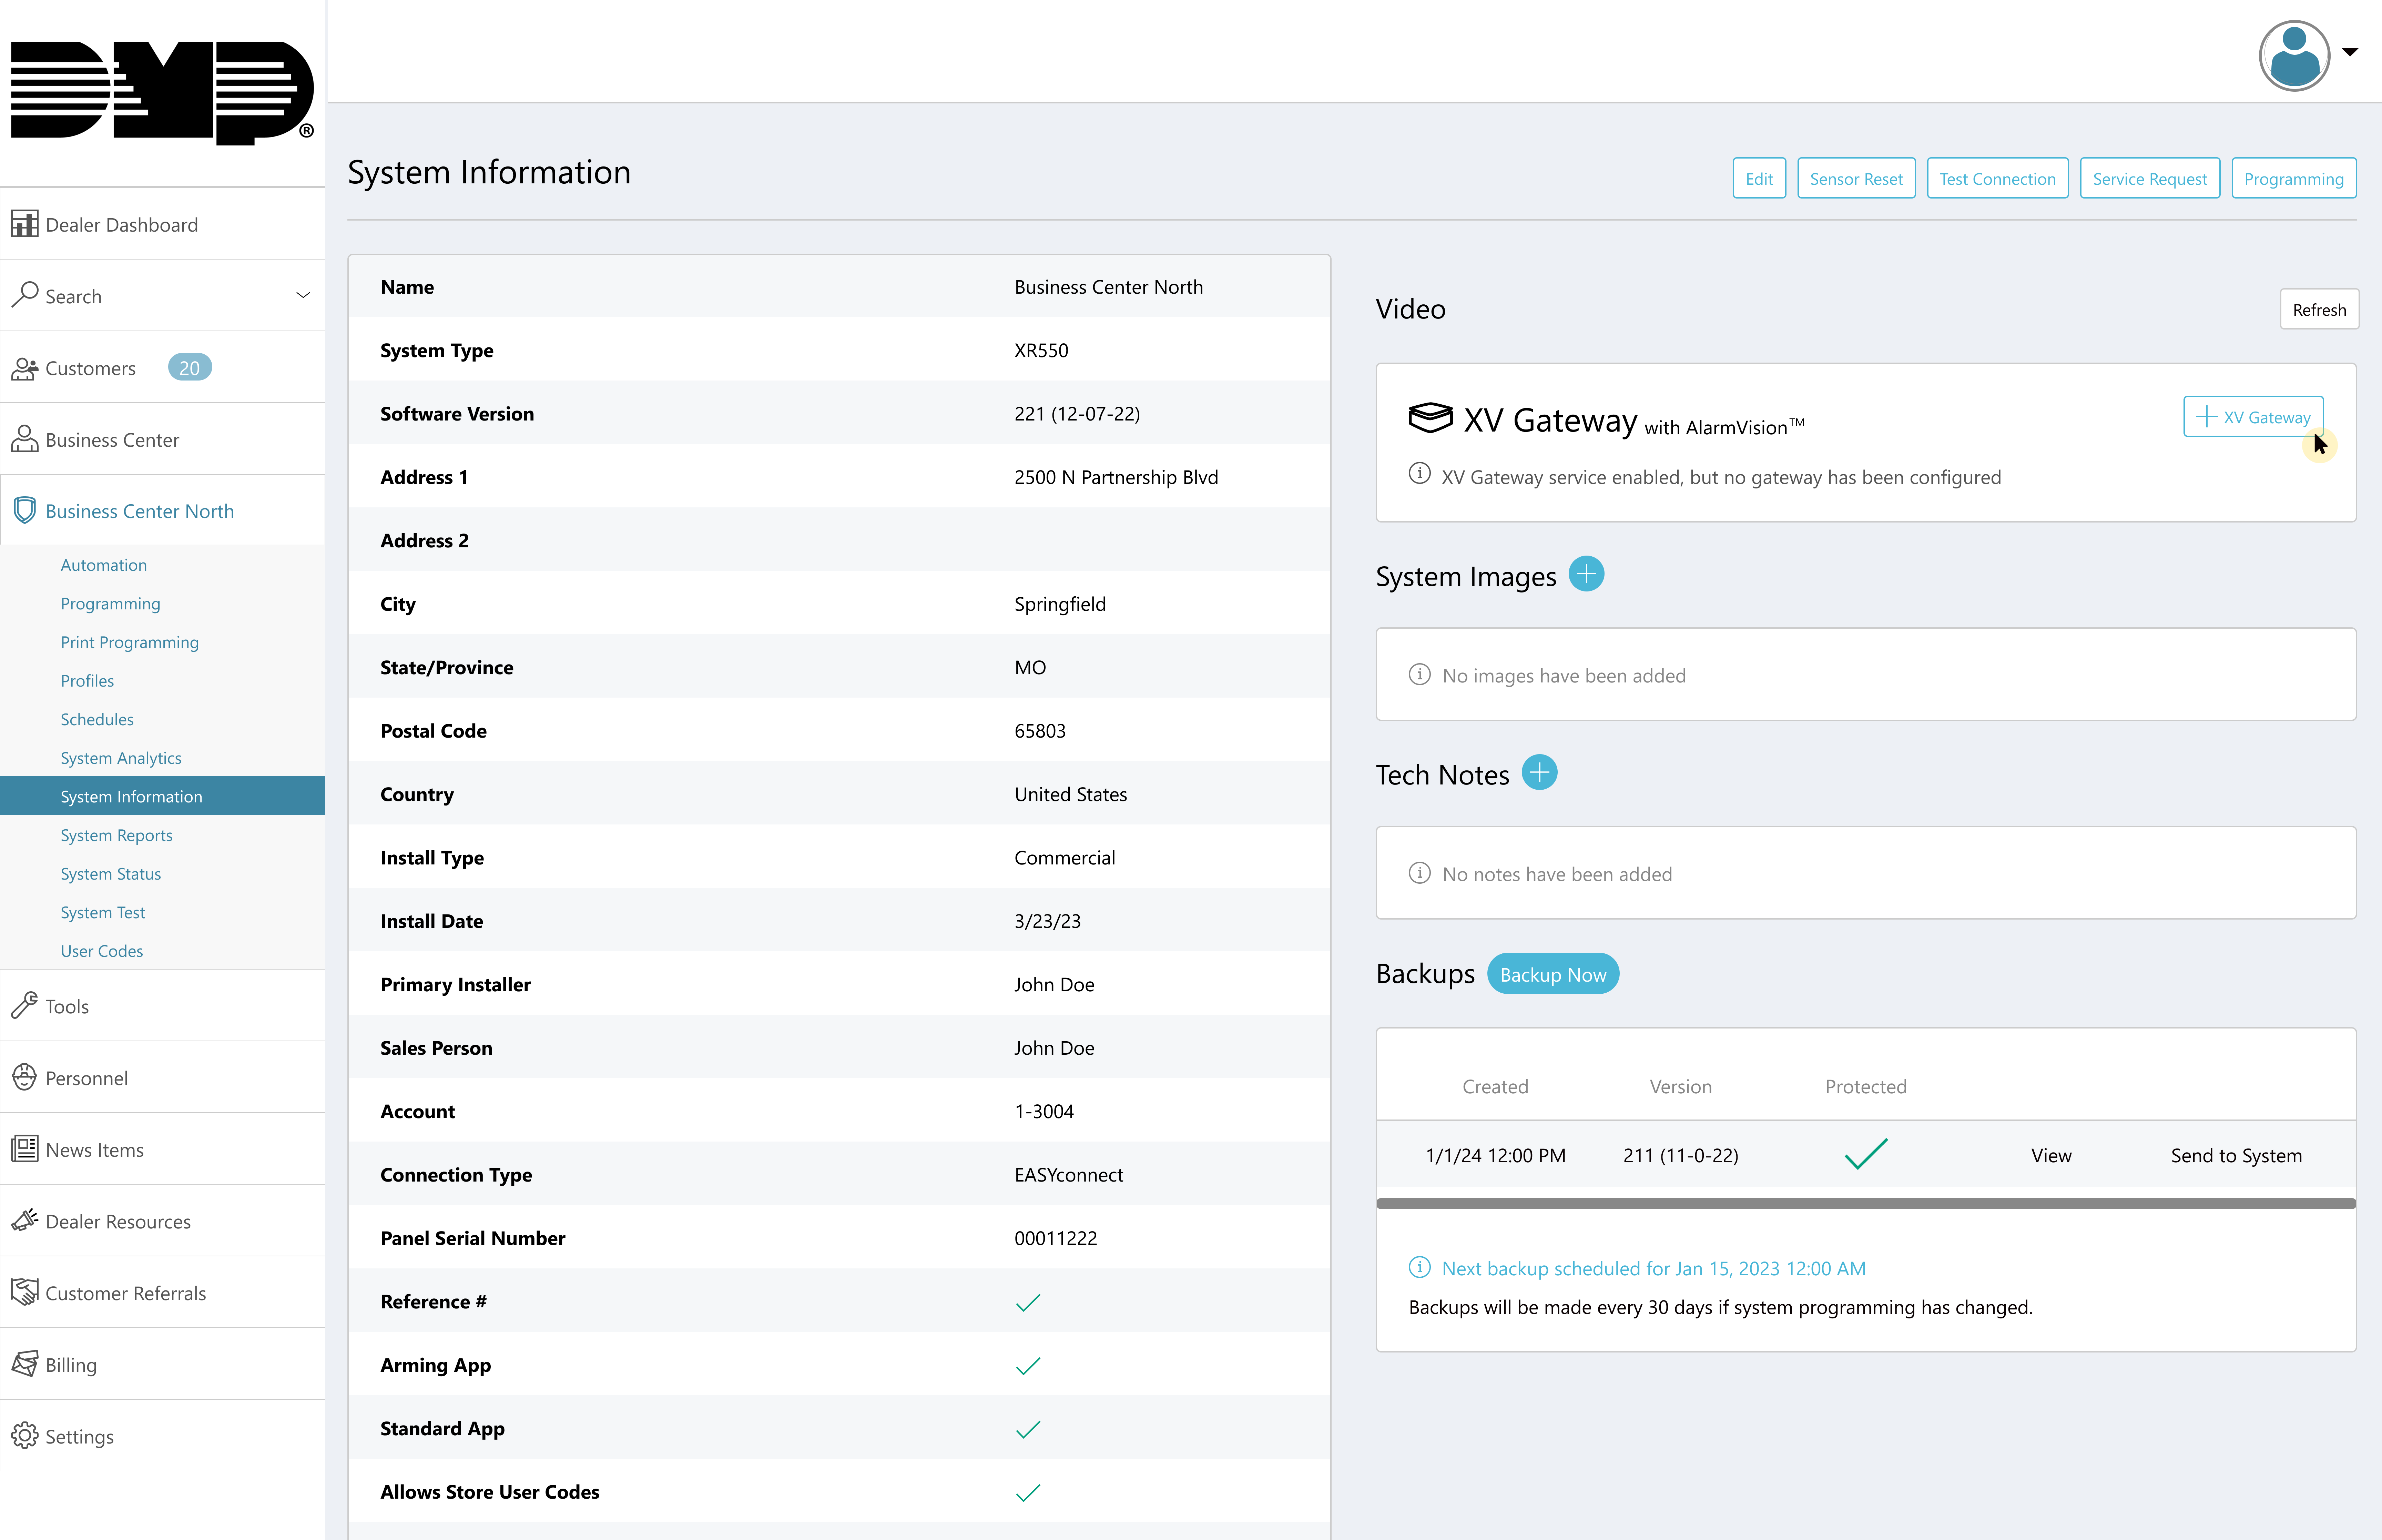This screenshot has width=2382, height=1540.
Task: Expand the user account dropdown arrow
Action: [2350, 52]
